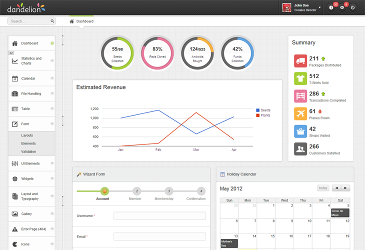Select the Layouts submenu item
Viewport: 365px width, 250px height.
(x=27, y=135)
